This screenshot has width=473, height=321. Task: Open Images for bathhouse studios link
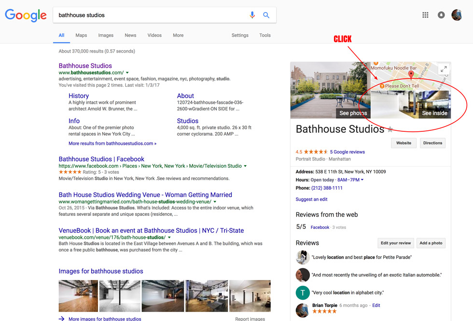pyautogui.click(x=101, y=271)
